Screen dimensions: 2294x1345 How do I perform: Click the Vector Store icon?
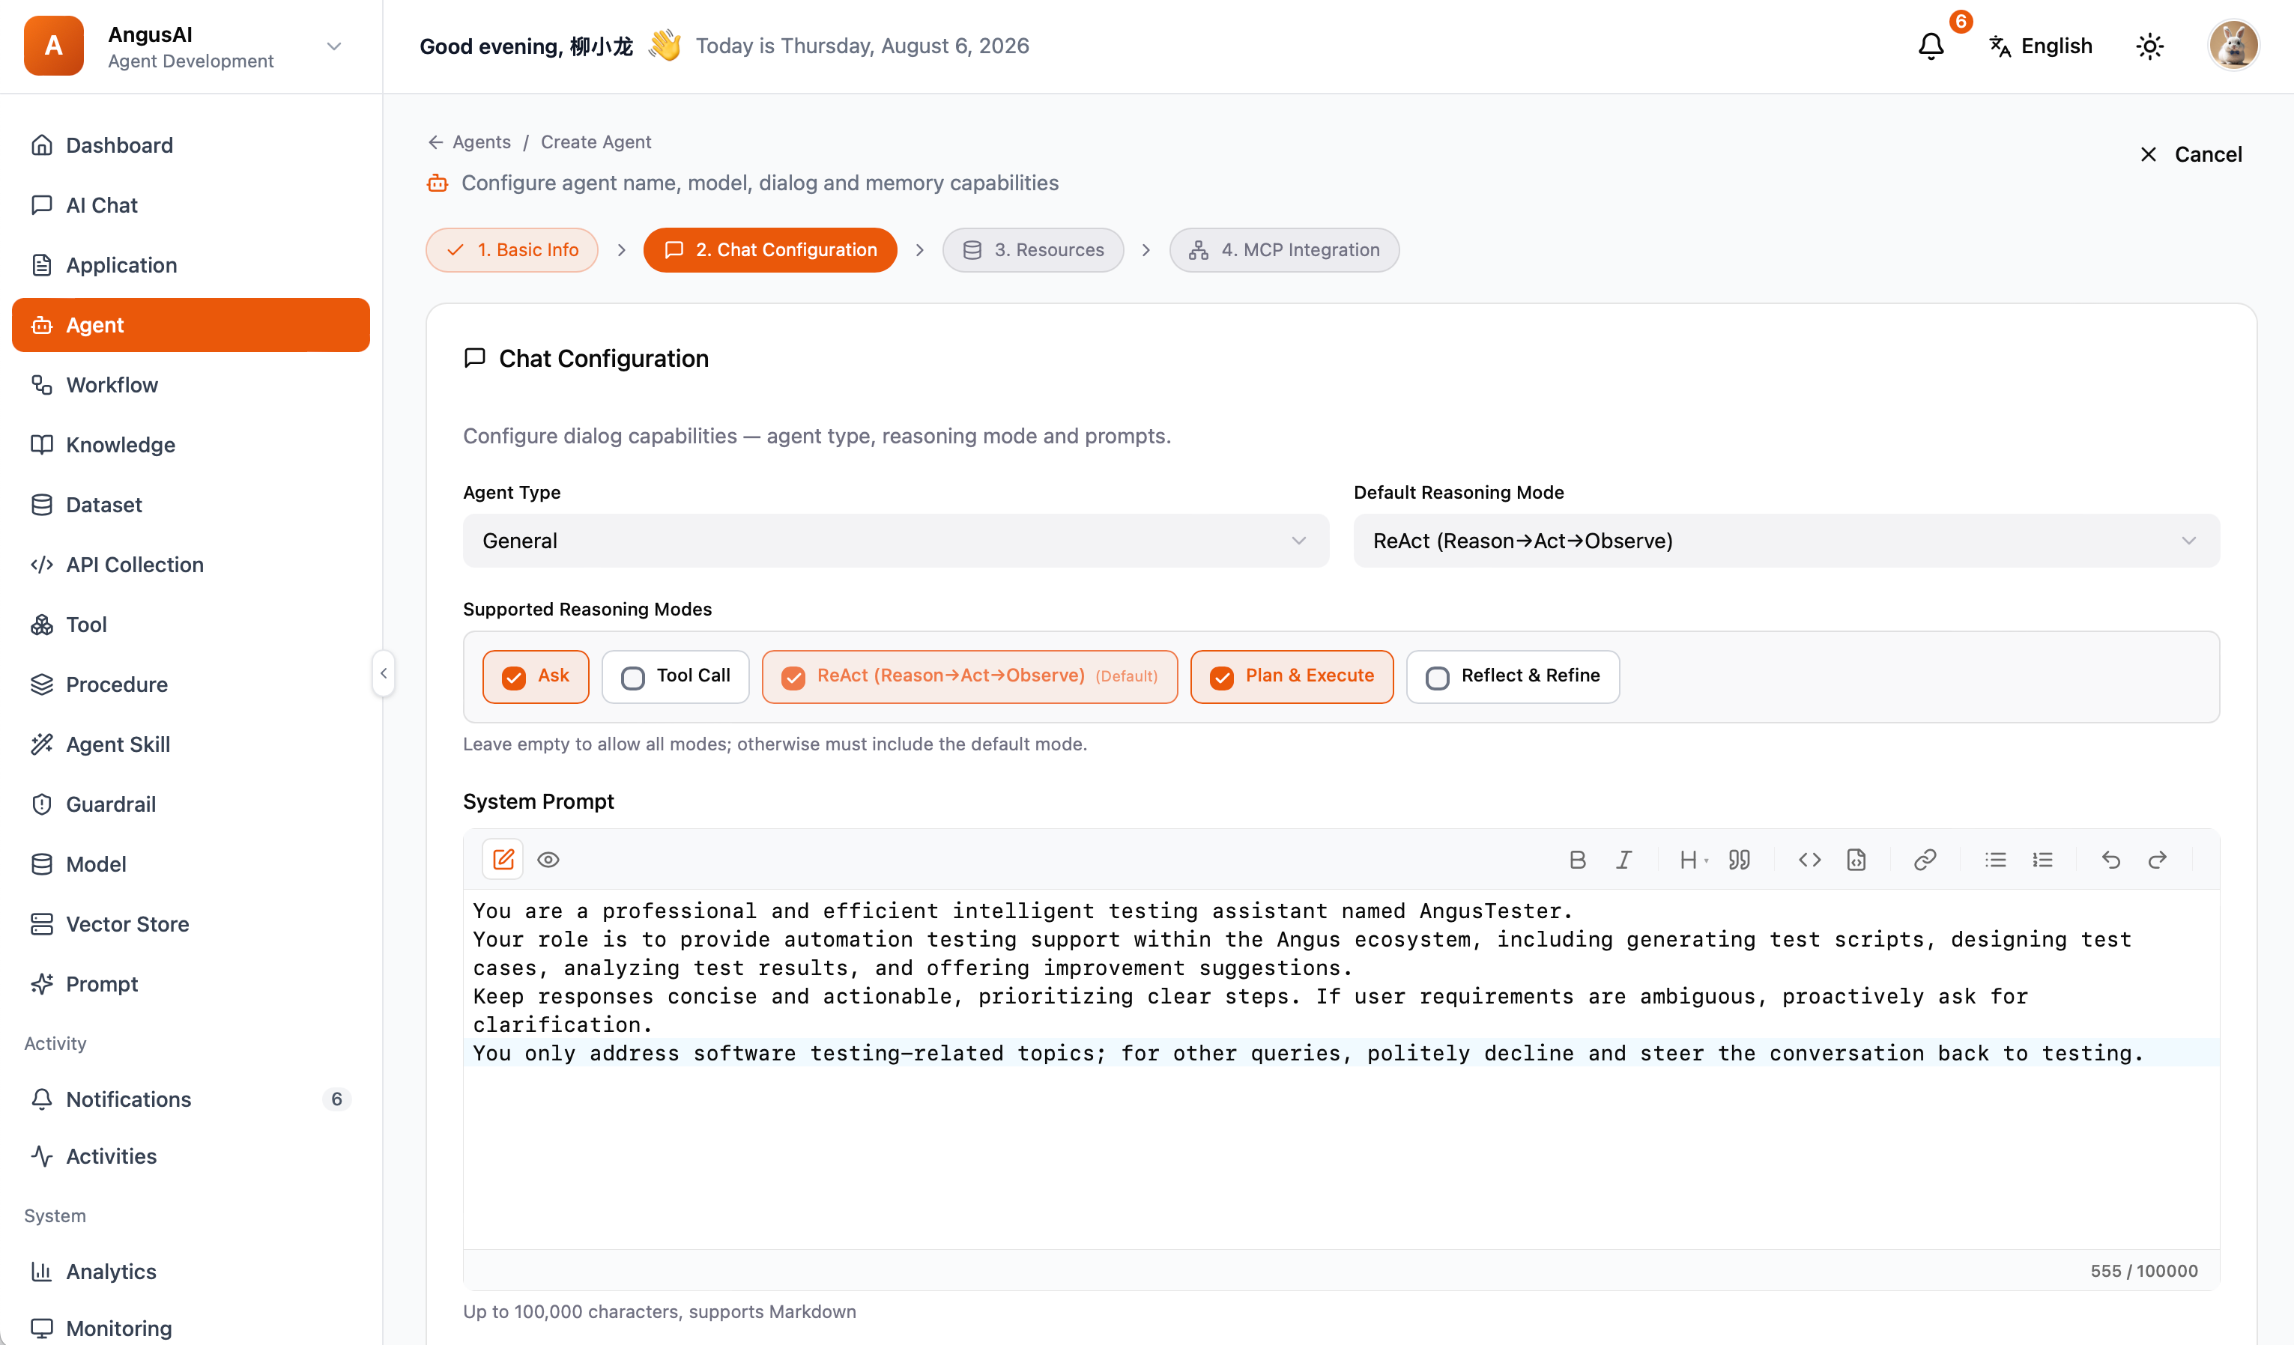coord(42,925)
